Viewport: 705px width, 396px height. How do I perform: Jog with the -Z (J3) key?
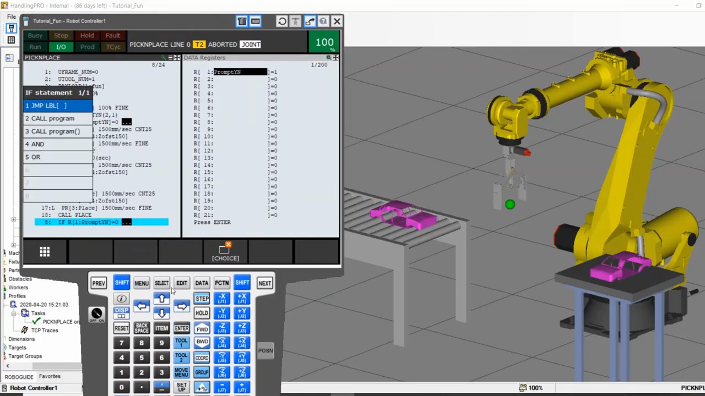(222, 328)
